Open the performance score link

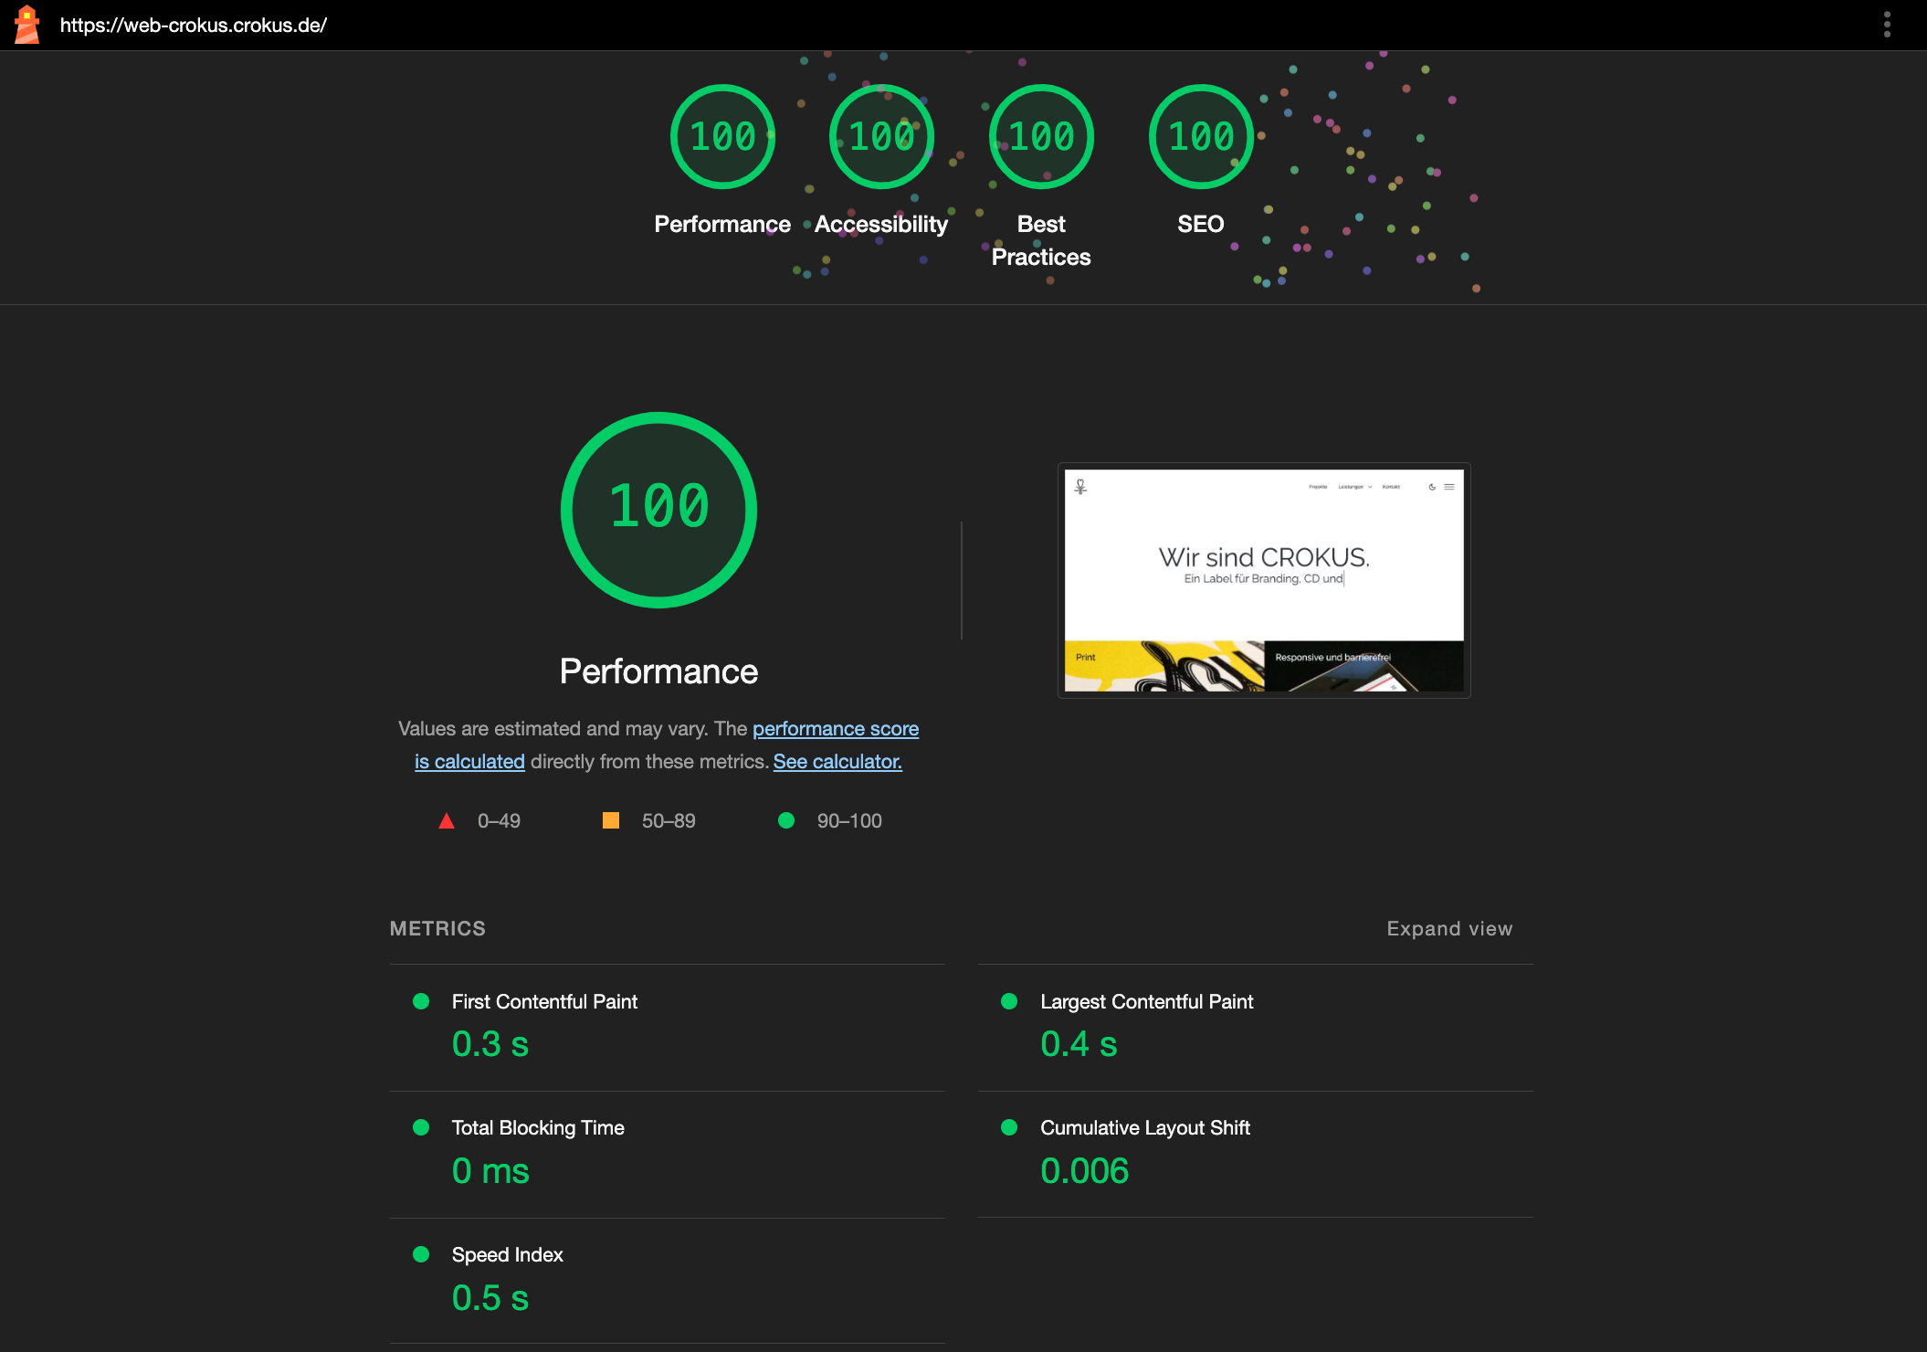(835, 729)
